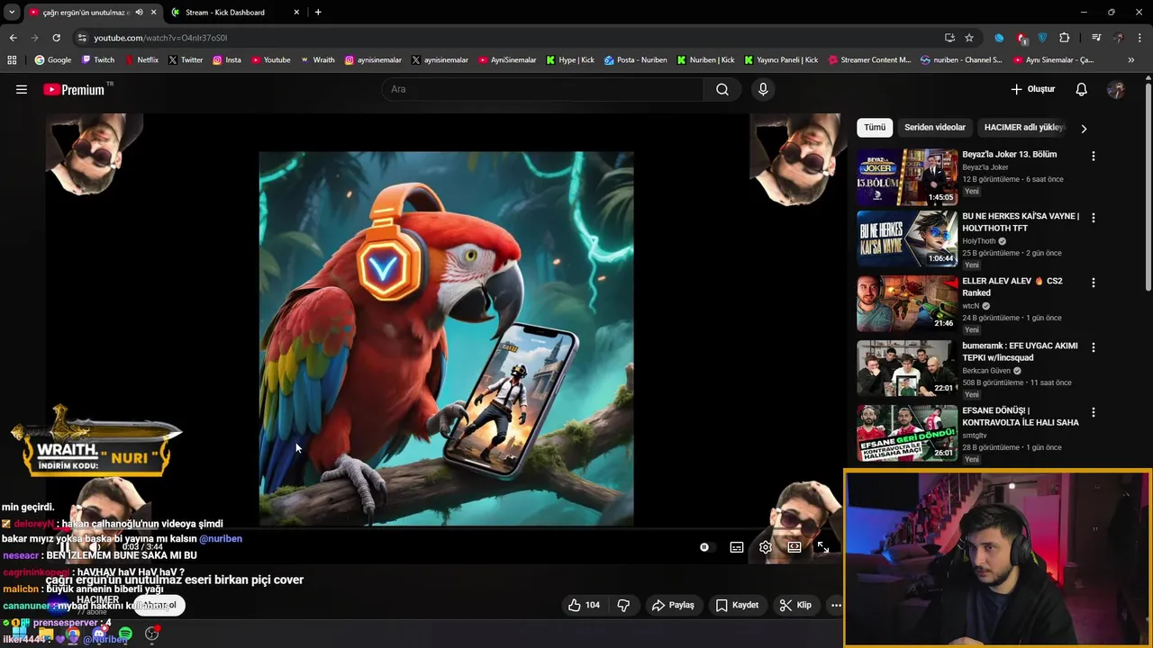Save video using Kaydet button

(737, 605)
